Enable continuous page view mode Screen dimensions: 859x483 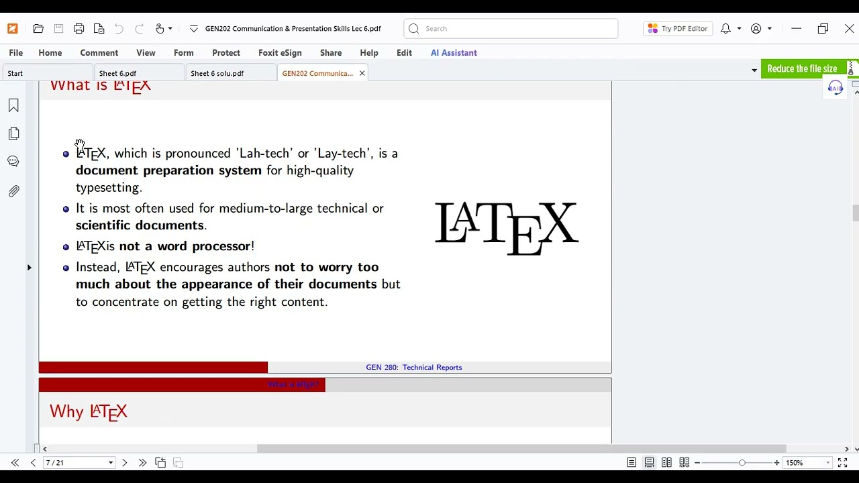coord(649,463)
